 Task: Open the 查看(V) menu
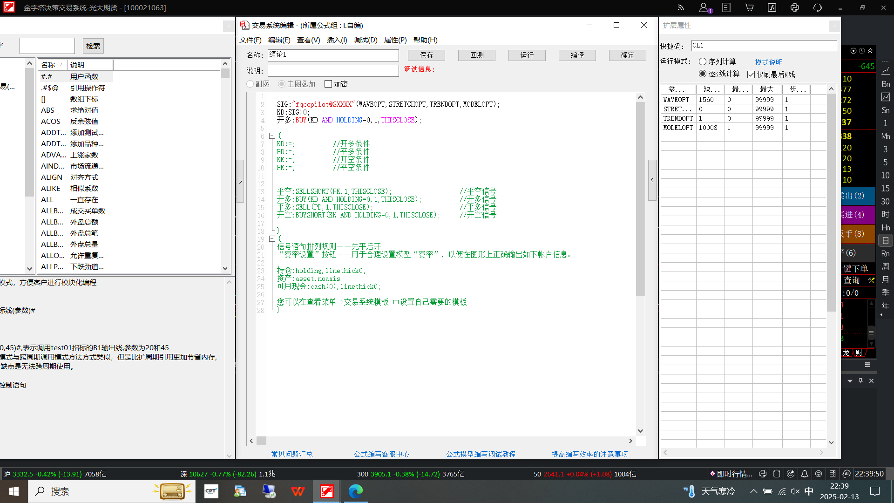click(x=309, y=40)
